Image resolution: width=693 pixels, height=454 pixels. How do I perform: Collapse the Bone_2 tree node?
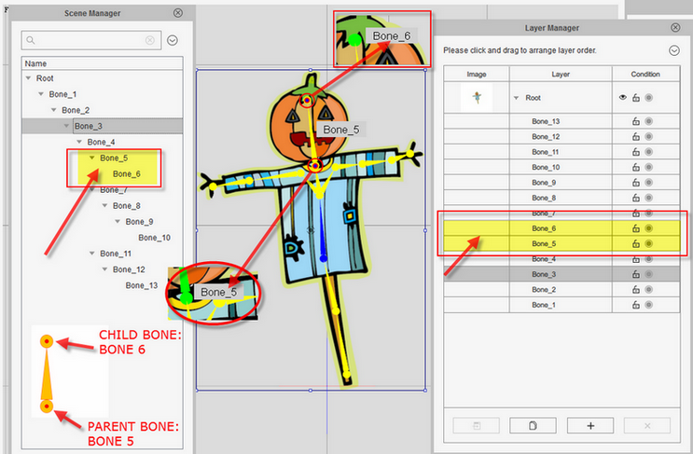54,110
